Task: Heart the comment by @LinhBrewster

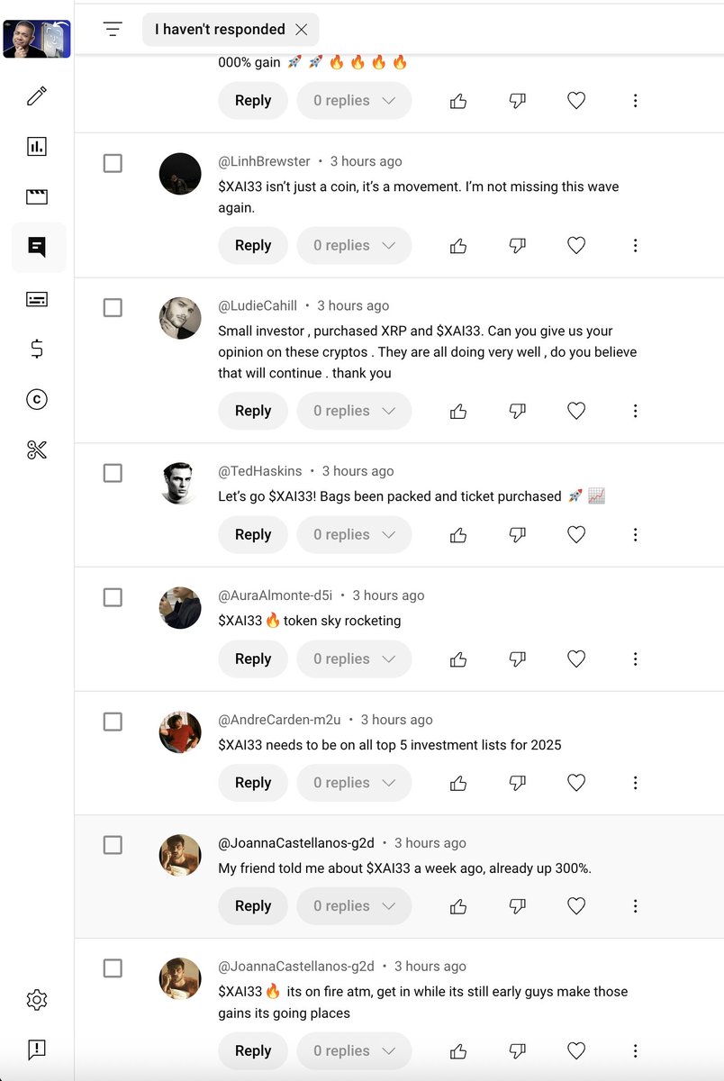Action: pos(576,245)
